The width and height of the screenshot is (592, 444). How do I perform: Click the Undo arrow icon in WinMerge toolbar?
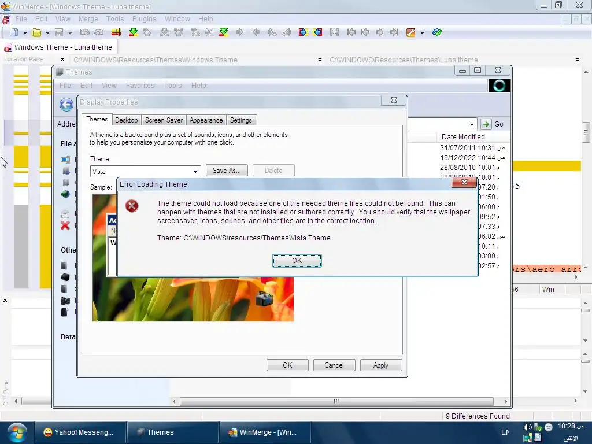(x=84, y=32)
